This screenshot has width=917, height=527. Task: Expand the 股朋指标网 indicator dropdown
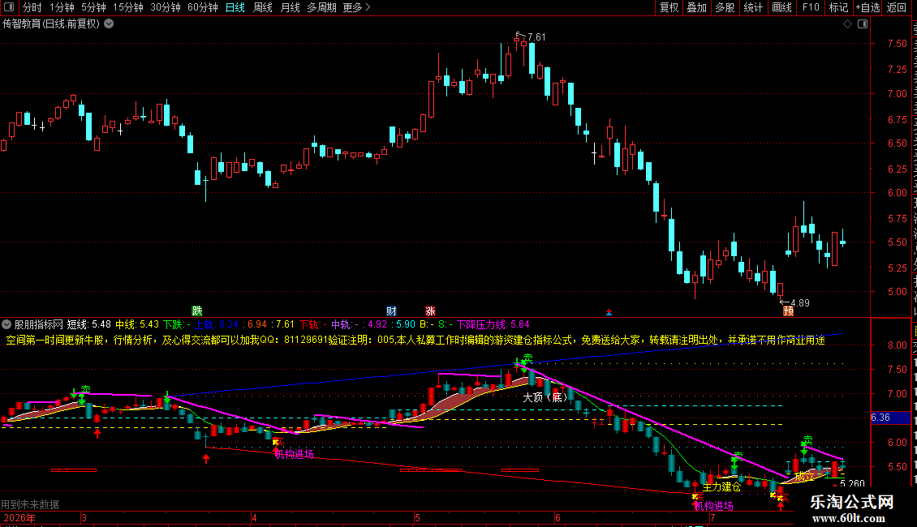[6, 324]
